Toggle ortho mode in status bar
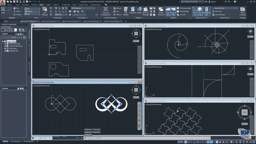The image size is (256, 144). pos(194,142)
